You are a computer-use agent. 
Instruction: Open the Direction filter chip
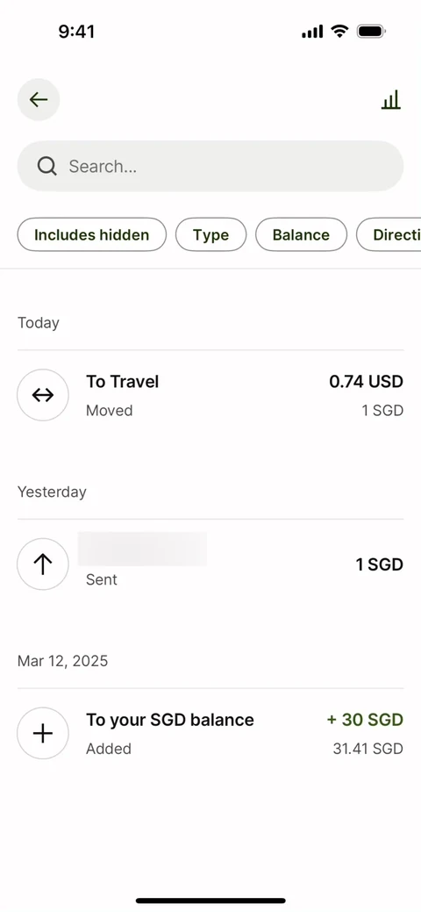pos(389,234)
